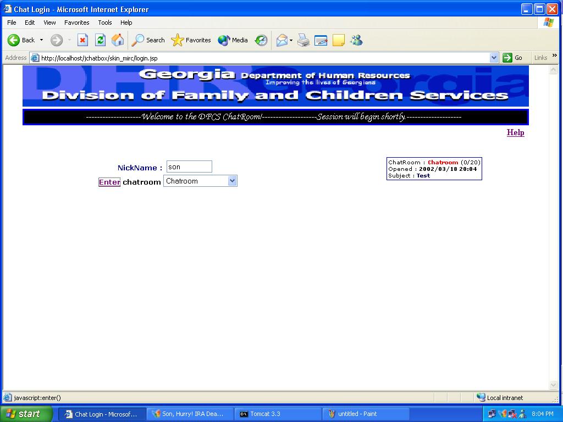The height and width of the screenshot is (422, 563).
Task: Click the Enter chatroom link
Action: point(109,182)
